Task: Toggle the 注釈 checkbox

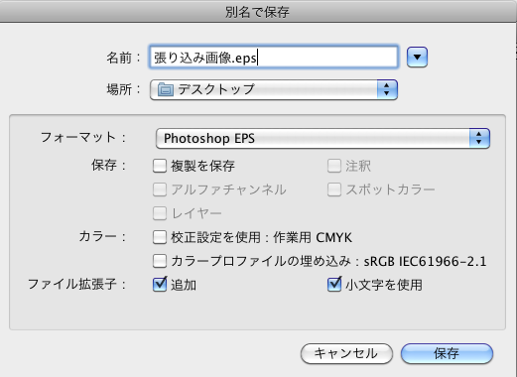Action: point(334,166)
